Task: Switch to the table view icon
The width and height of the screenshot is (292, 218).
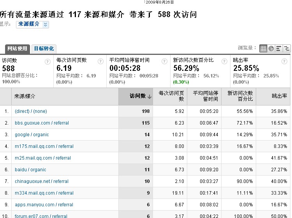Action: point(263,48)
